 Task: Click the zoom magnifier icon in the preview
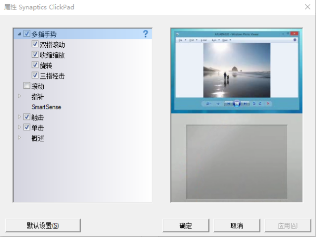point(208,104)
